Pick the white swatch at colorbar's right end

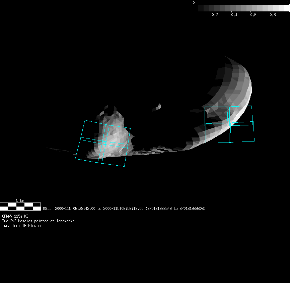click(x=286, y=8)
